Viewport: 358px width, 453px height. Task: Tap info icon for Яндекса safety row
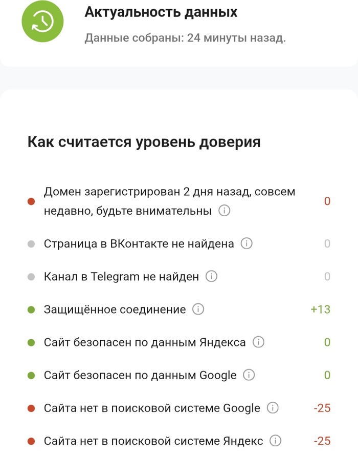(258, 342)
